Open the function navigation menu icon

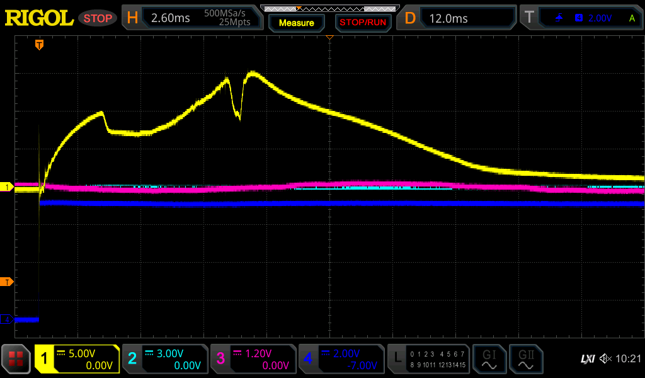16,359
